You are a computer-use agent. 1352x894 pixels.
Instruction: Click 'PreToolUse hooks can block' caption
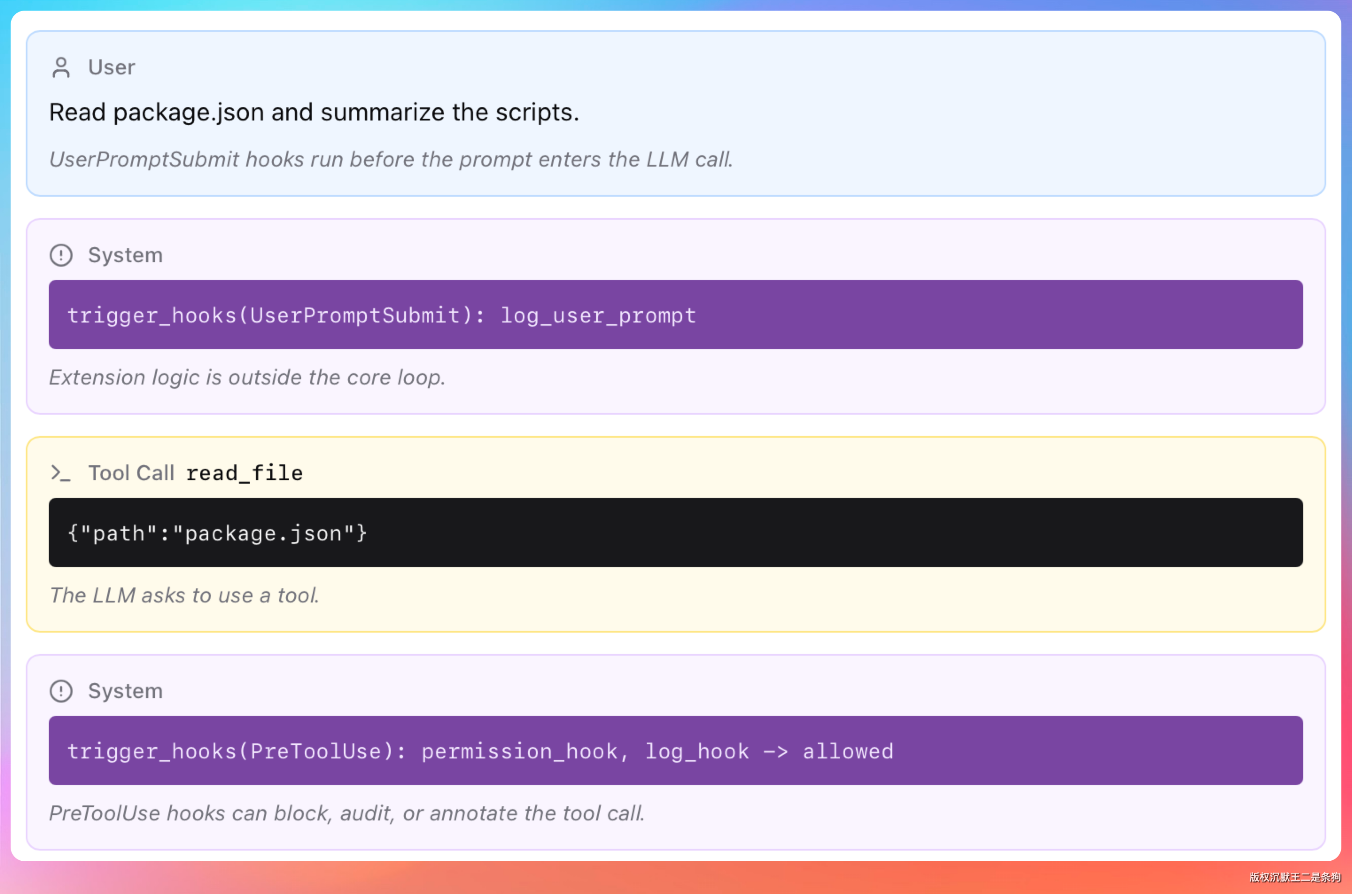(x=347, y=813)
